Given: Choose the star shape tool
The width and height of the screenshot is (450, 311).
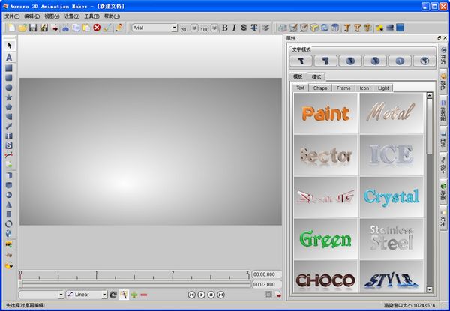Looking at the screenshot, I should [x=9, y=97].
